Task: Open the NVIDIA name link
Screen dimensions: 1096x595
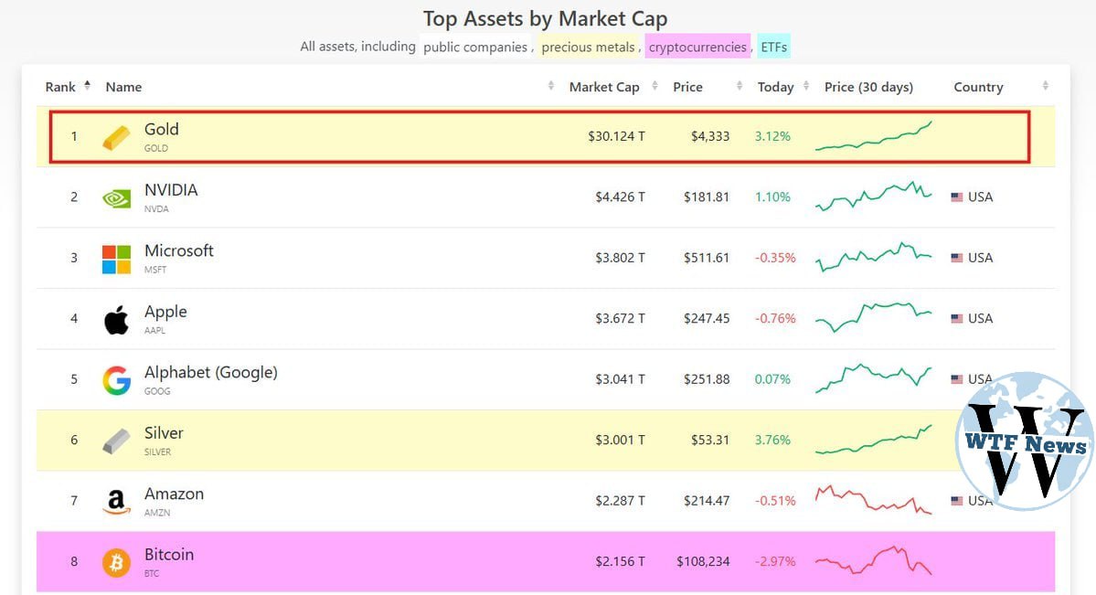Action: (x=171, y=190)
